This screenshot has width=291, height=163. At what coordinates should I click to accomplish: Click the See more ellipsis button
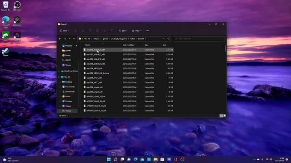tap(147, 31)
